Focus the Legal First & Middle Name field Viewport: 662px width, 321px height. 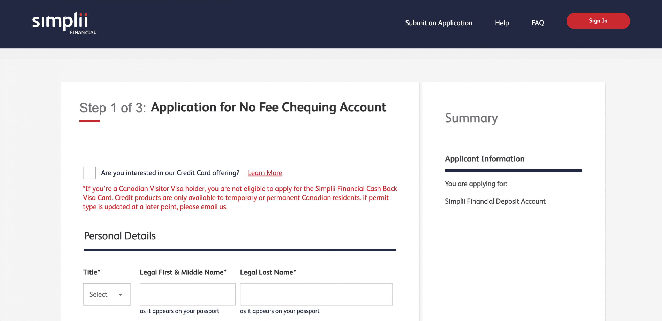[x=187, y=294]
